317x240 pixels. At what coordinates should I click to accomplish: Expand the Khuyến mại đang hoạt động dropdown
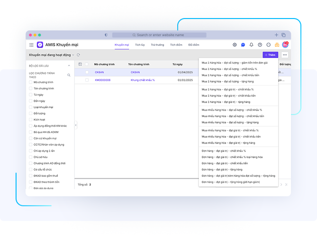(x=73, y=55)
